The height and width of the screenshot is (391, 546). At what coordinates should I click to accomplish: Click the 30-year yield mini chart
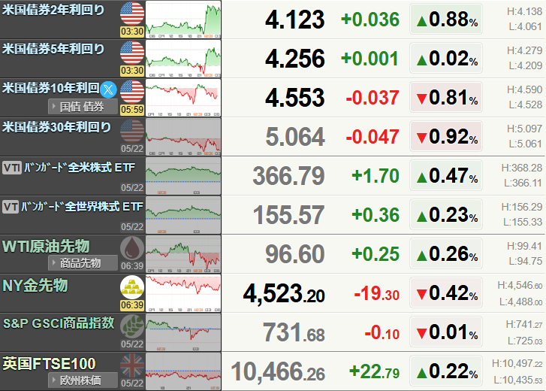pos(183,137)
